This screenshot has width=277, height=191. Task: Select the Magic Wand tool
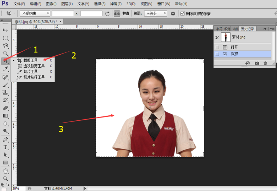click(x=5, y=53)
